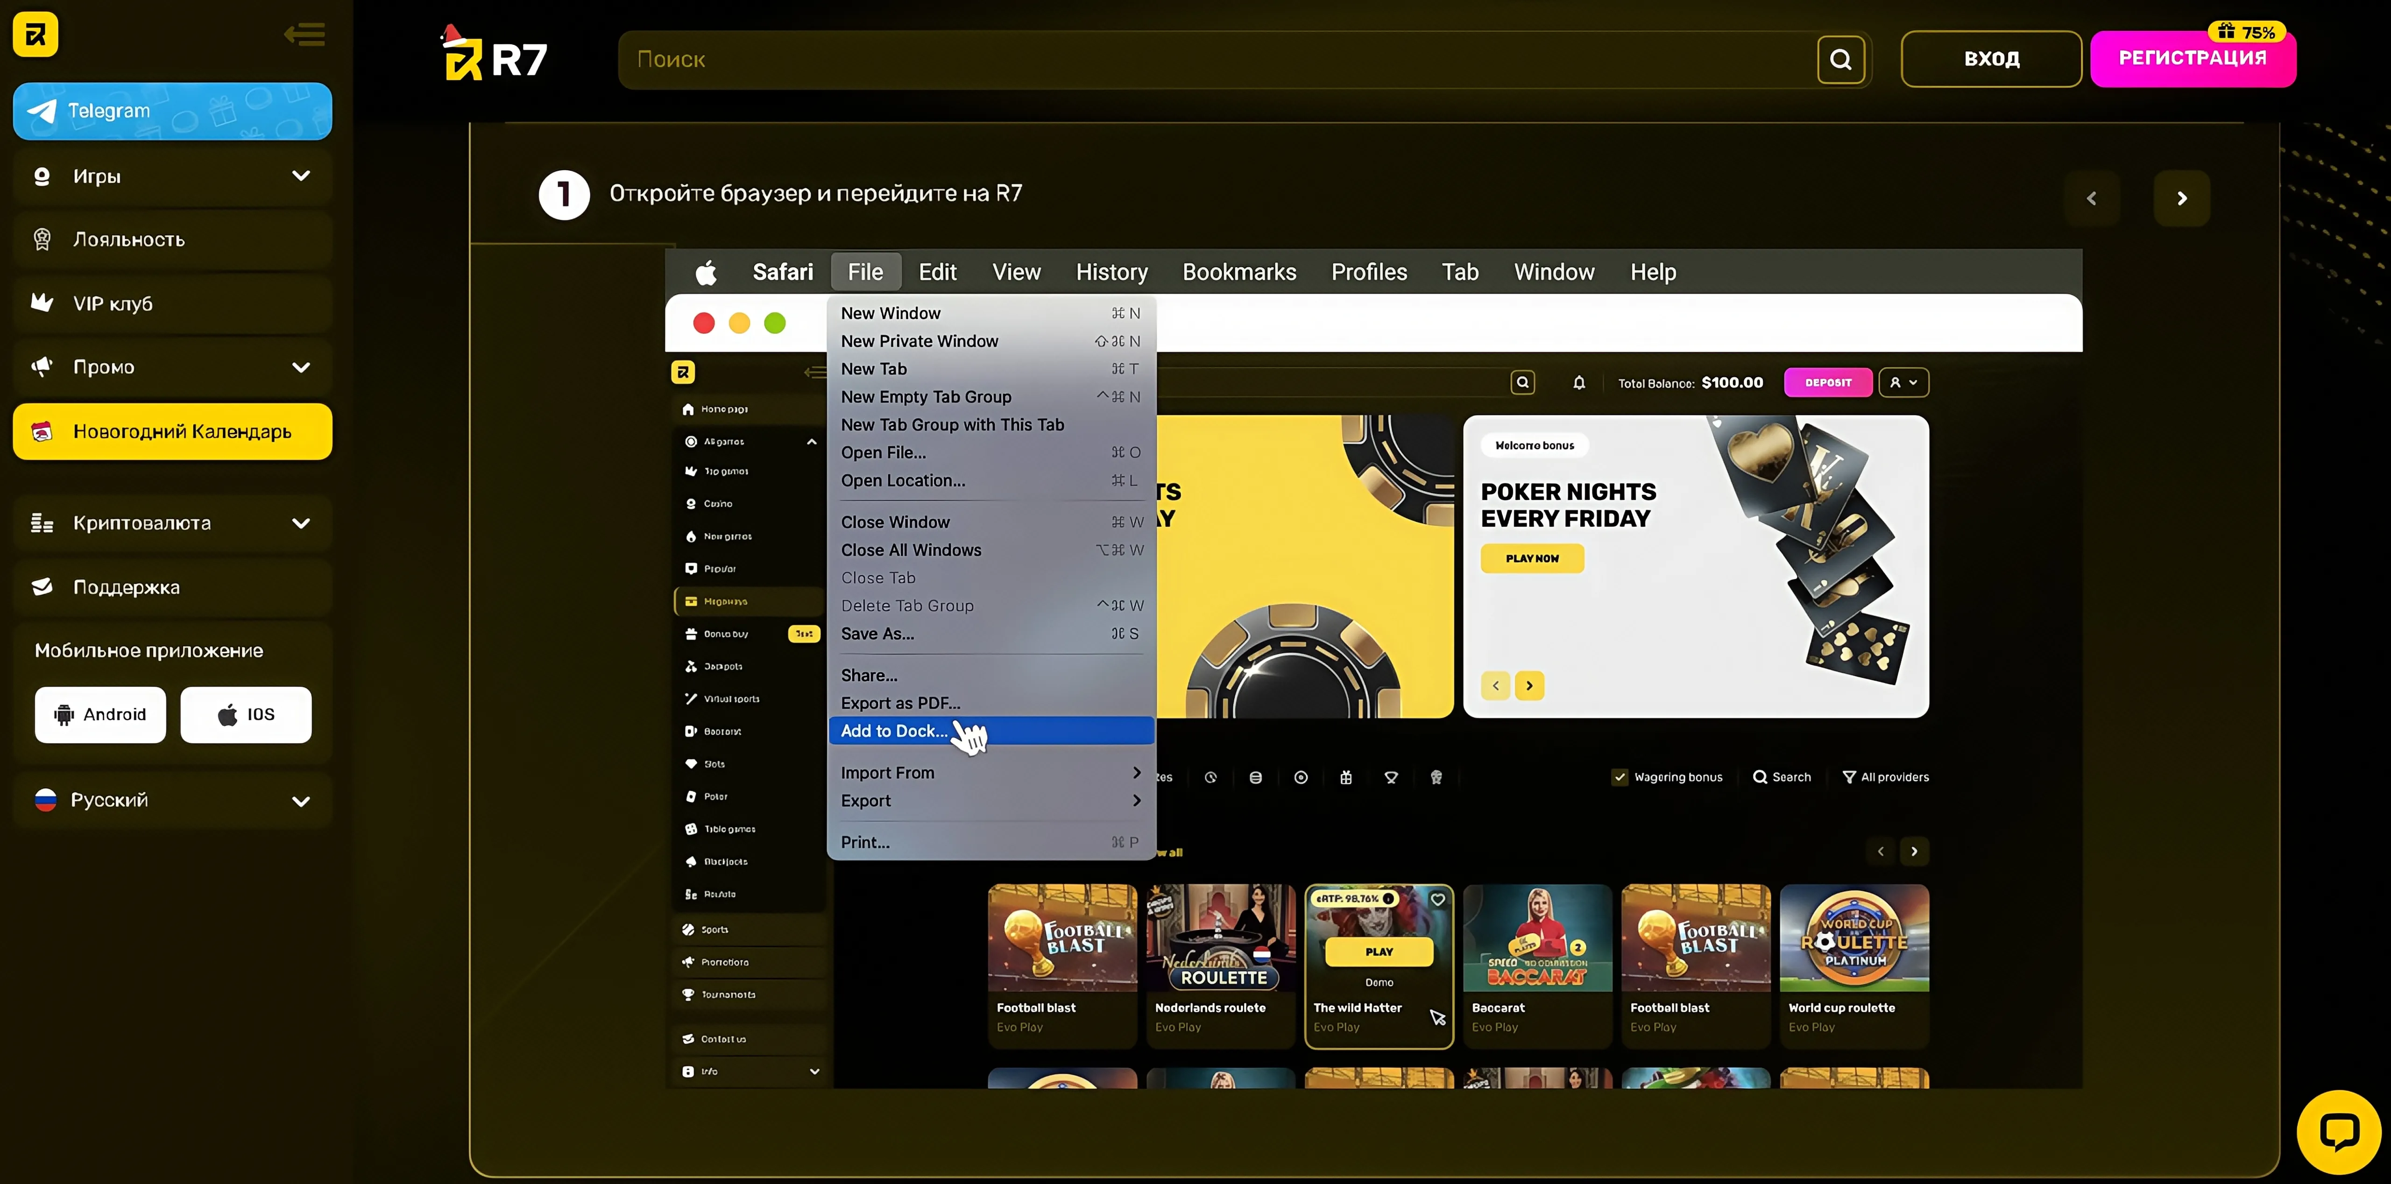Go to next instruction step arrow
Image resolution: width=2391 pixels, height=1184 pixels.
(2181, 198)
